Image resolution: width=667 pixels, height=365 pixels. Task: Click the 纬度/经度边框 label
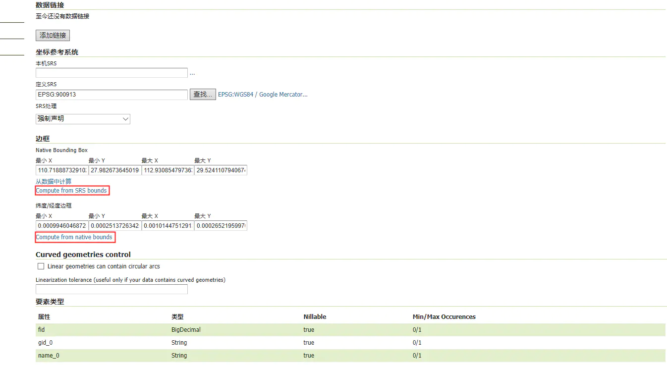click(54, 206)
